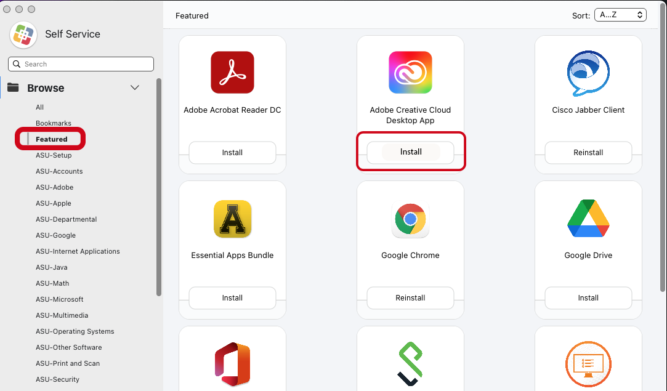The height and width of the screenshot is (391, 667).
Task: Install Google Drive
Action: 588,298
